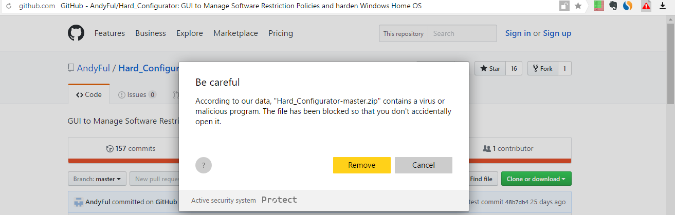Screen dimensions: 675x215
Task: Click the bookmark star in address bar
Action: click(578, 6)
